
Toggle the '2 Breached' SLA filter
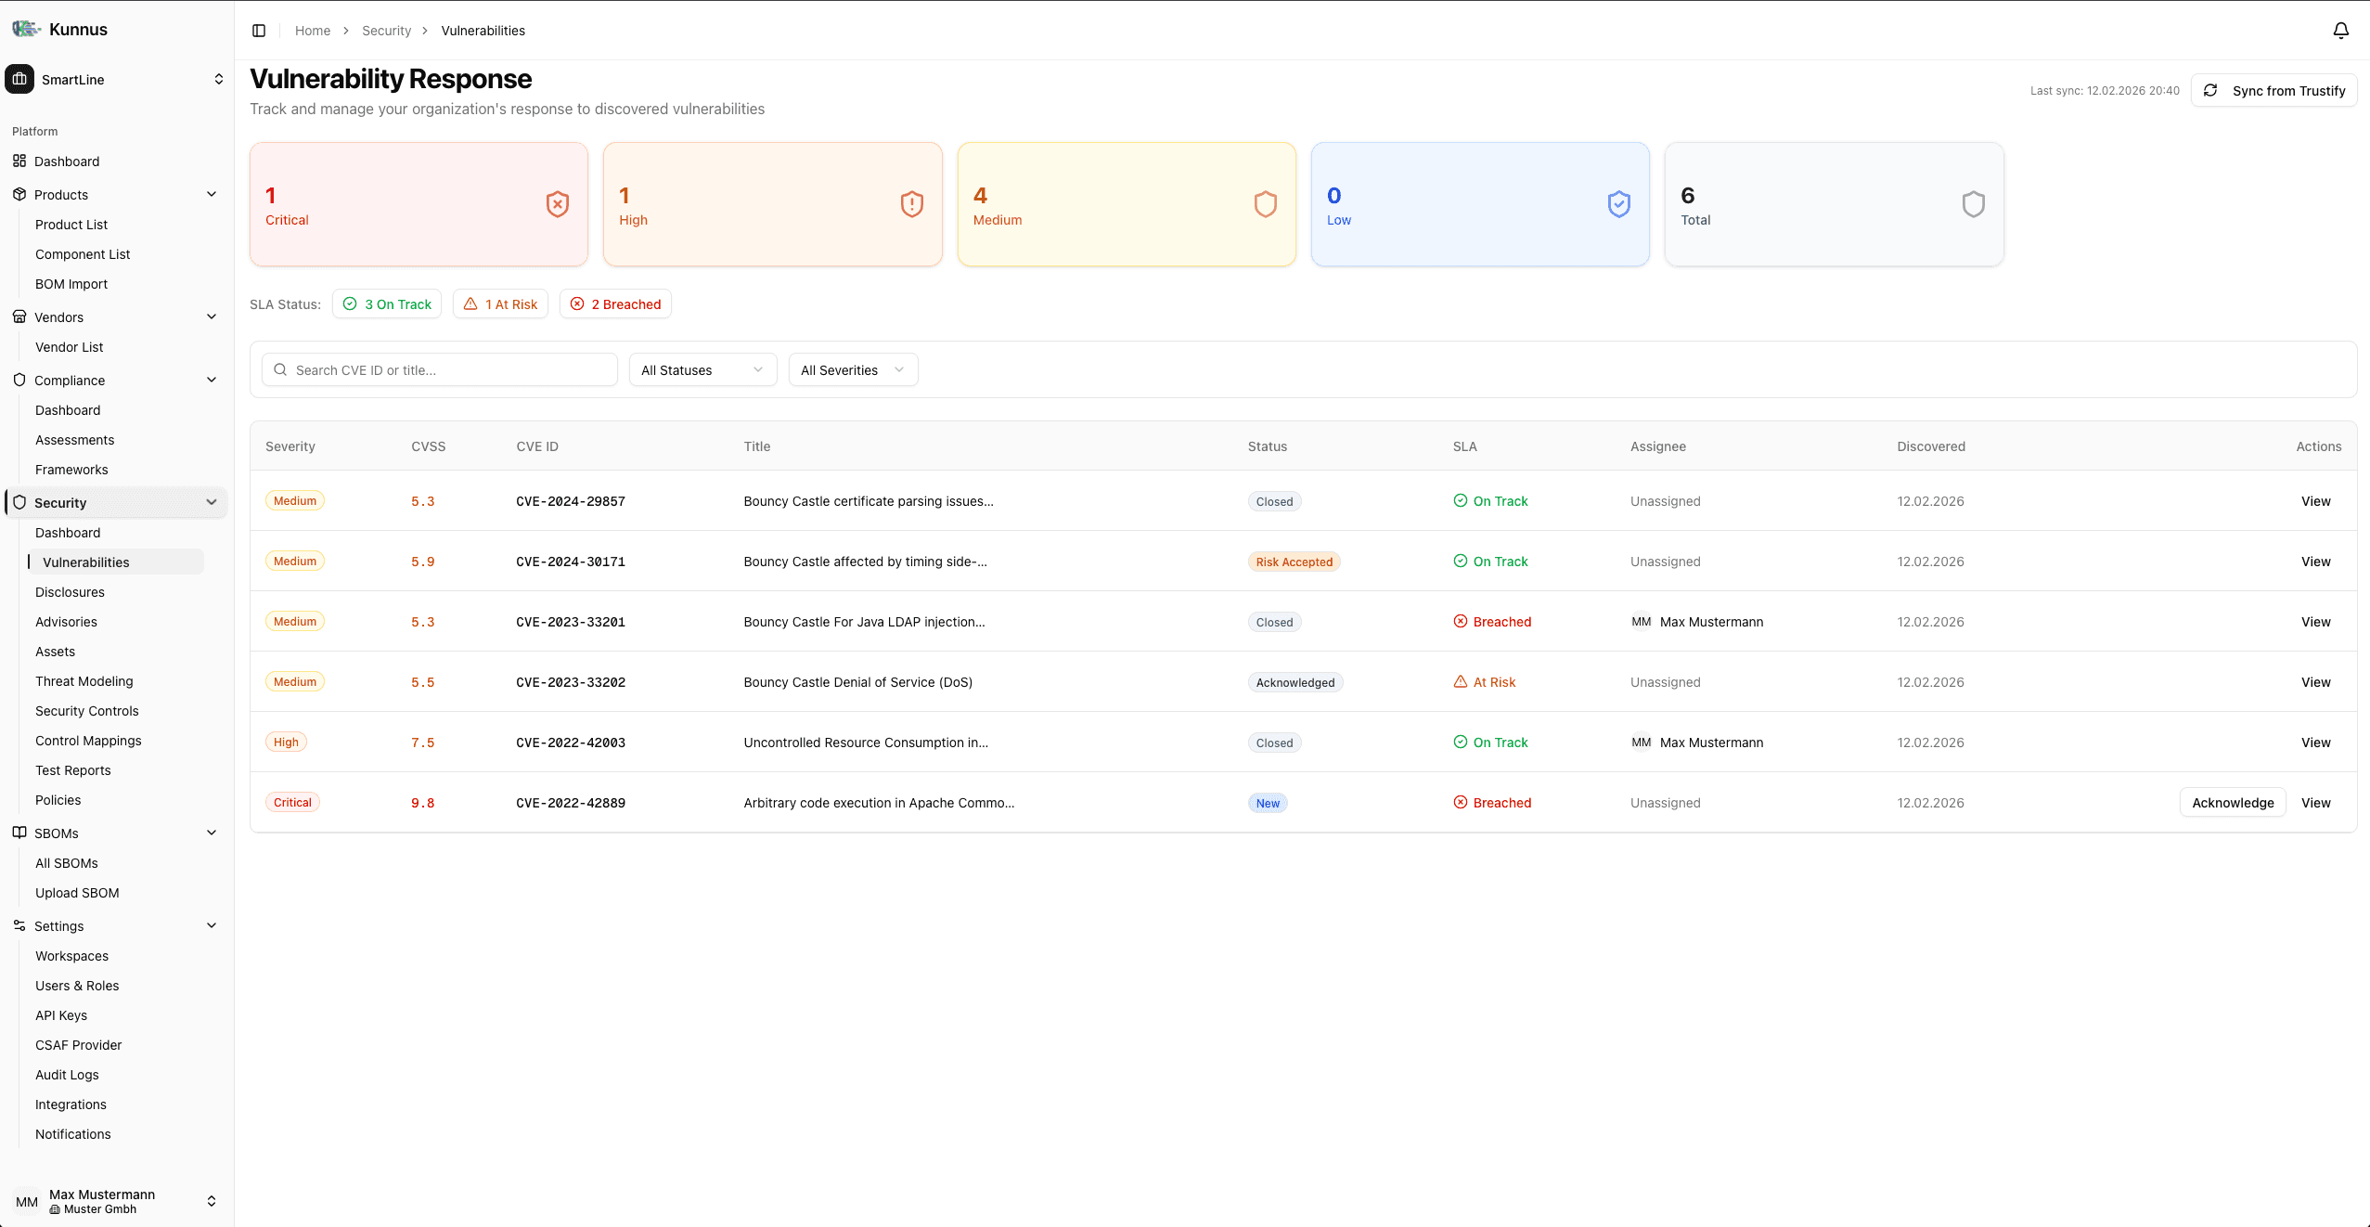(x=614, y=304)
